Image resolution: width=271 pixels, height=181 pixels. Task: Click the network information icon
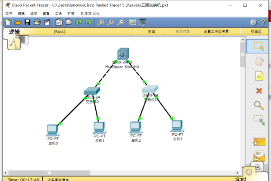click(x=253, y=22)
